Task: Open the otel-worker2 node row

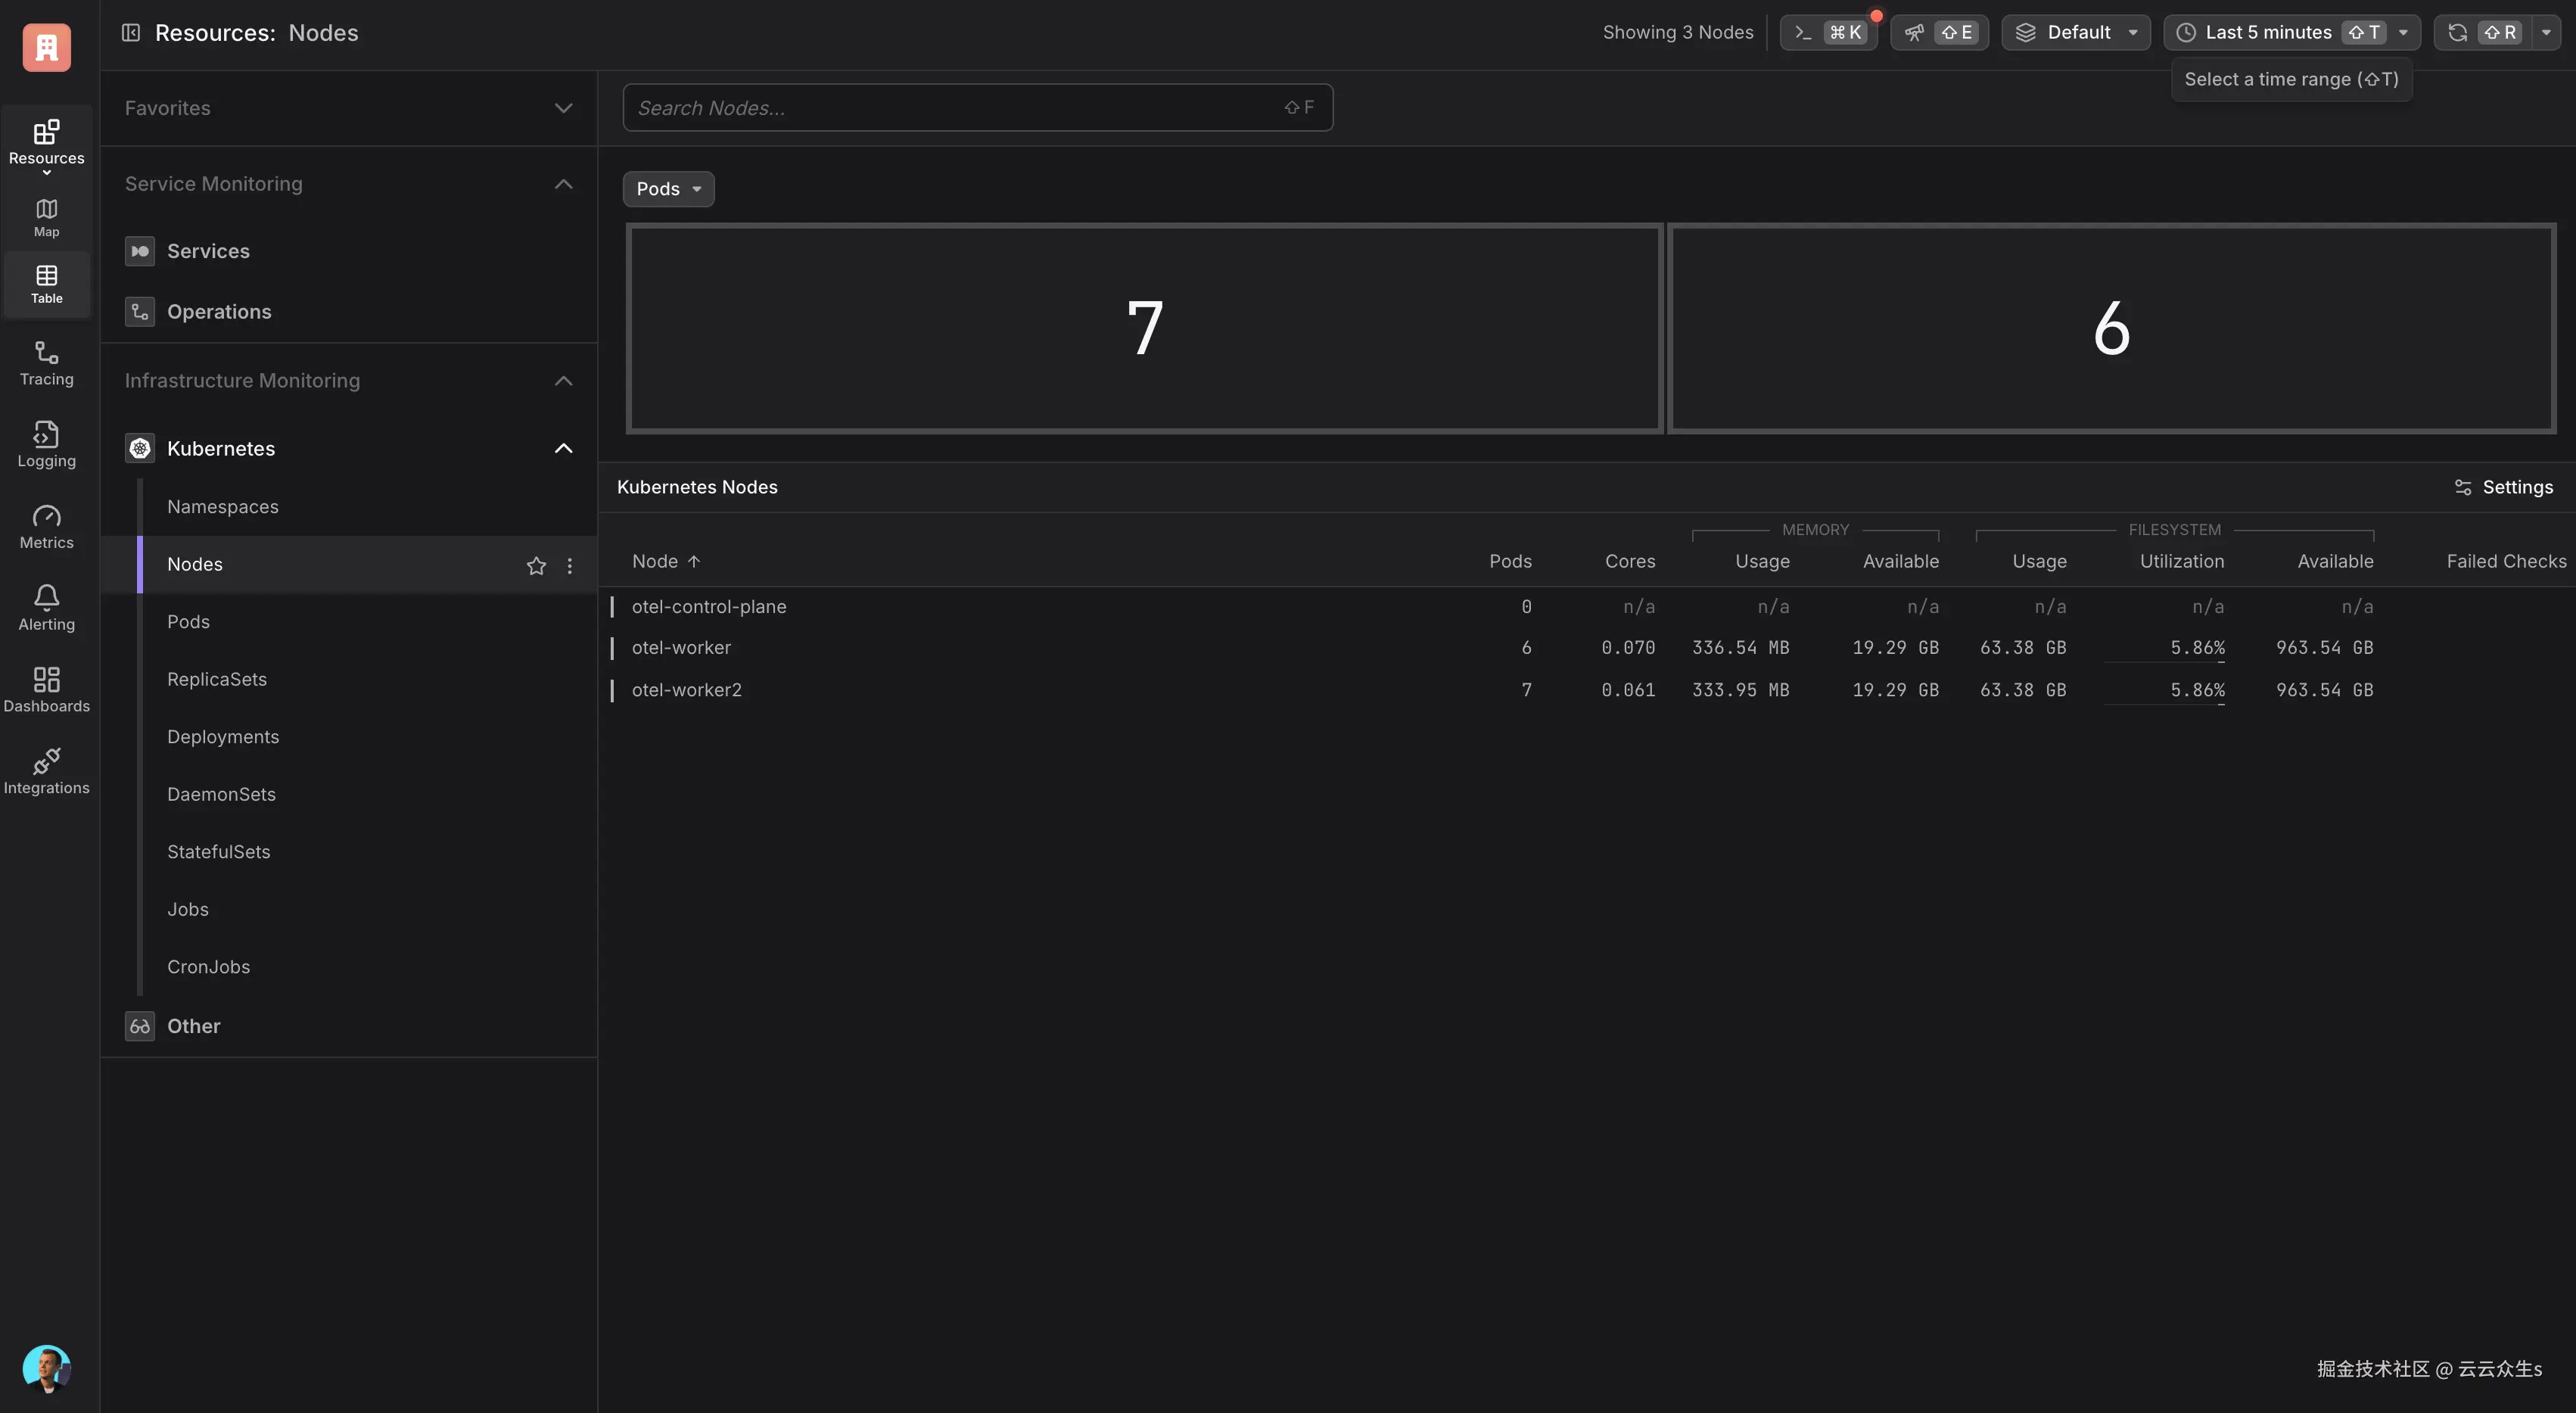Action: click(x=687, y=690)
